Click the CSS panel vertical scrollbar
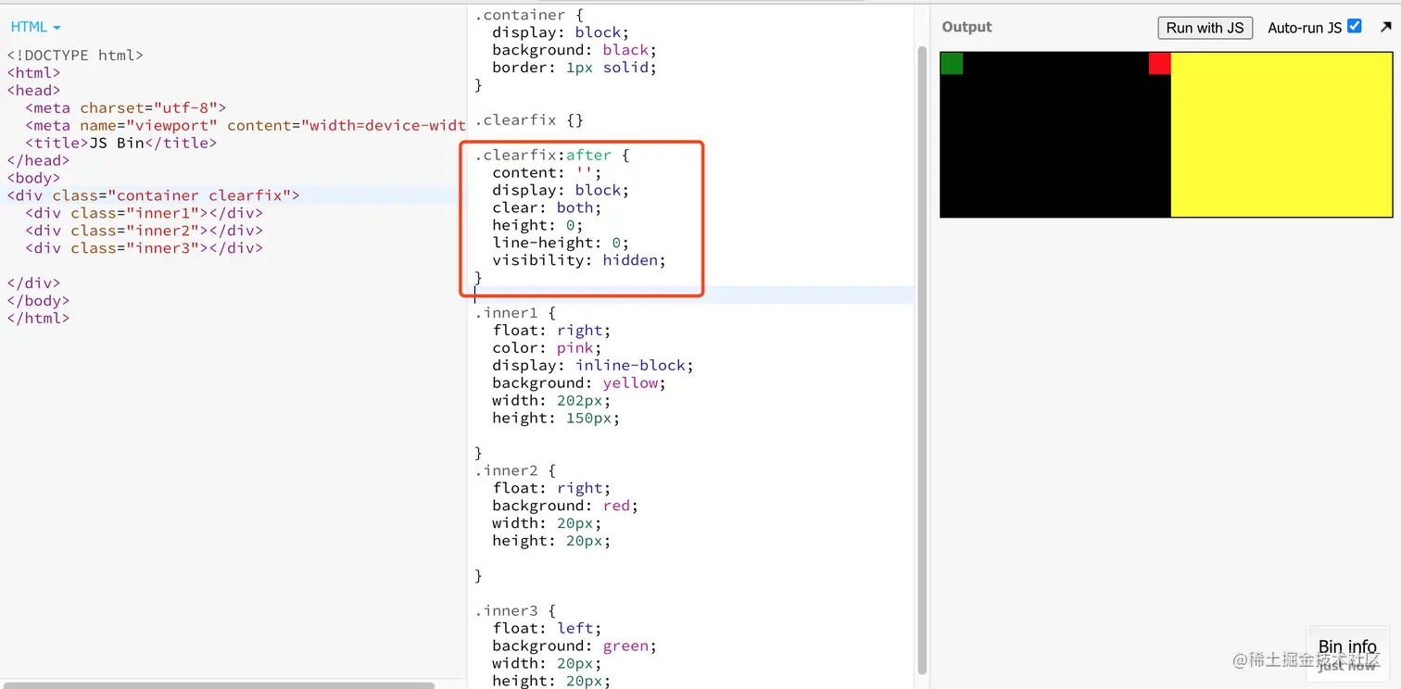Image resolution: width=1401 pixels, height=689 pixels. click(x=922, y=359)
